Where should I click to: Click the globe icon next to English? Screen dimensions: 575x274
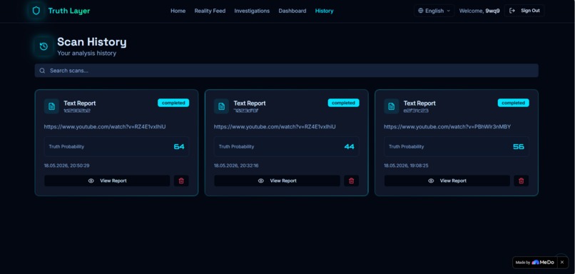421,11
